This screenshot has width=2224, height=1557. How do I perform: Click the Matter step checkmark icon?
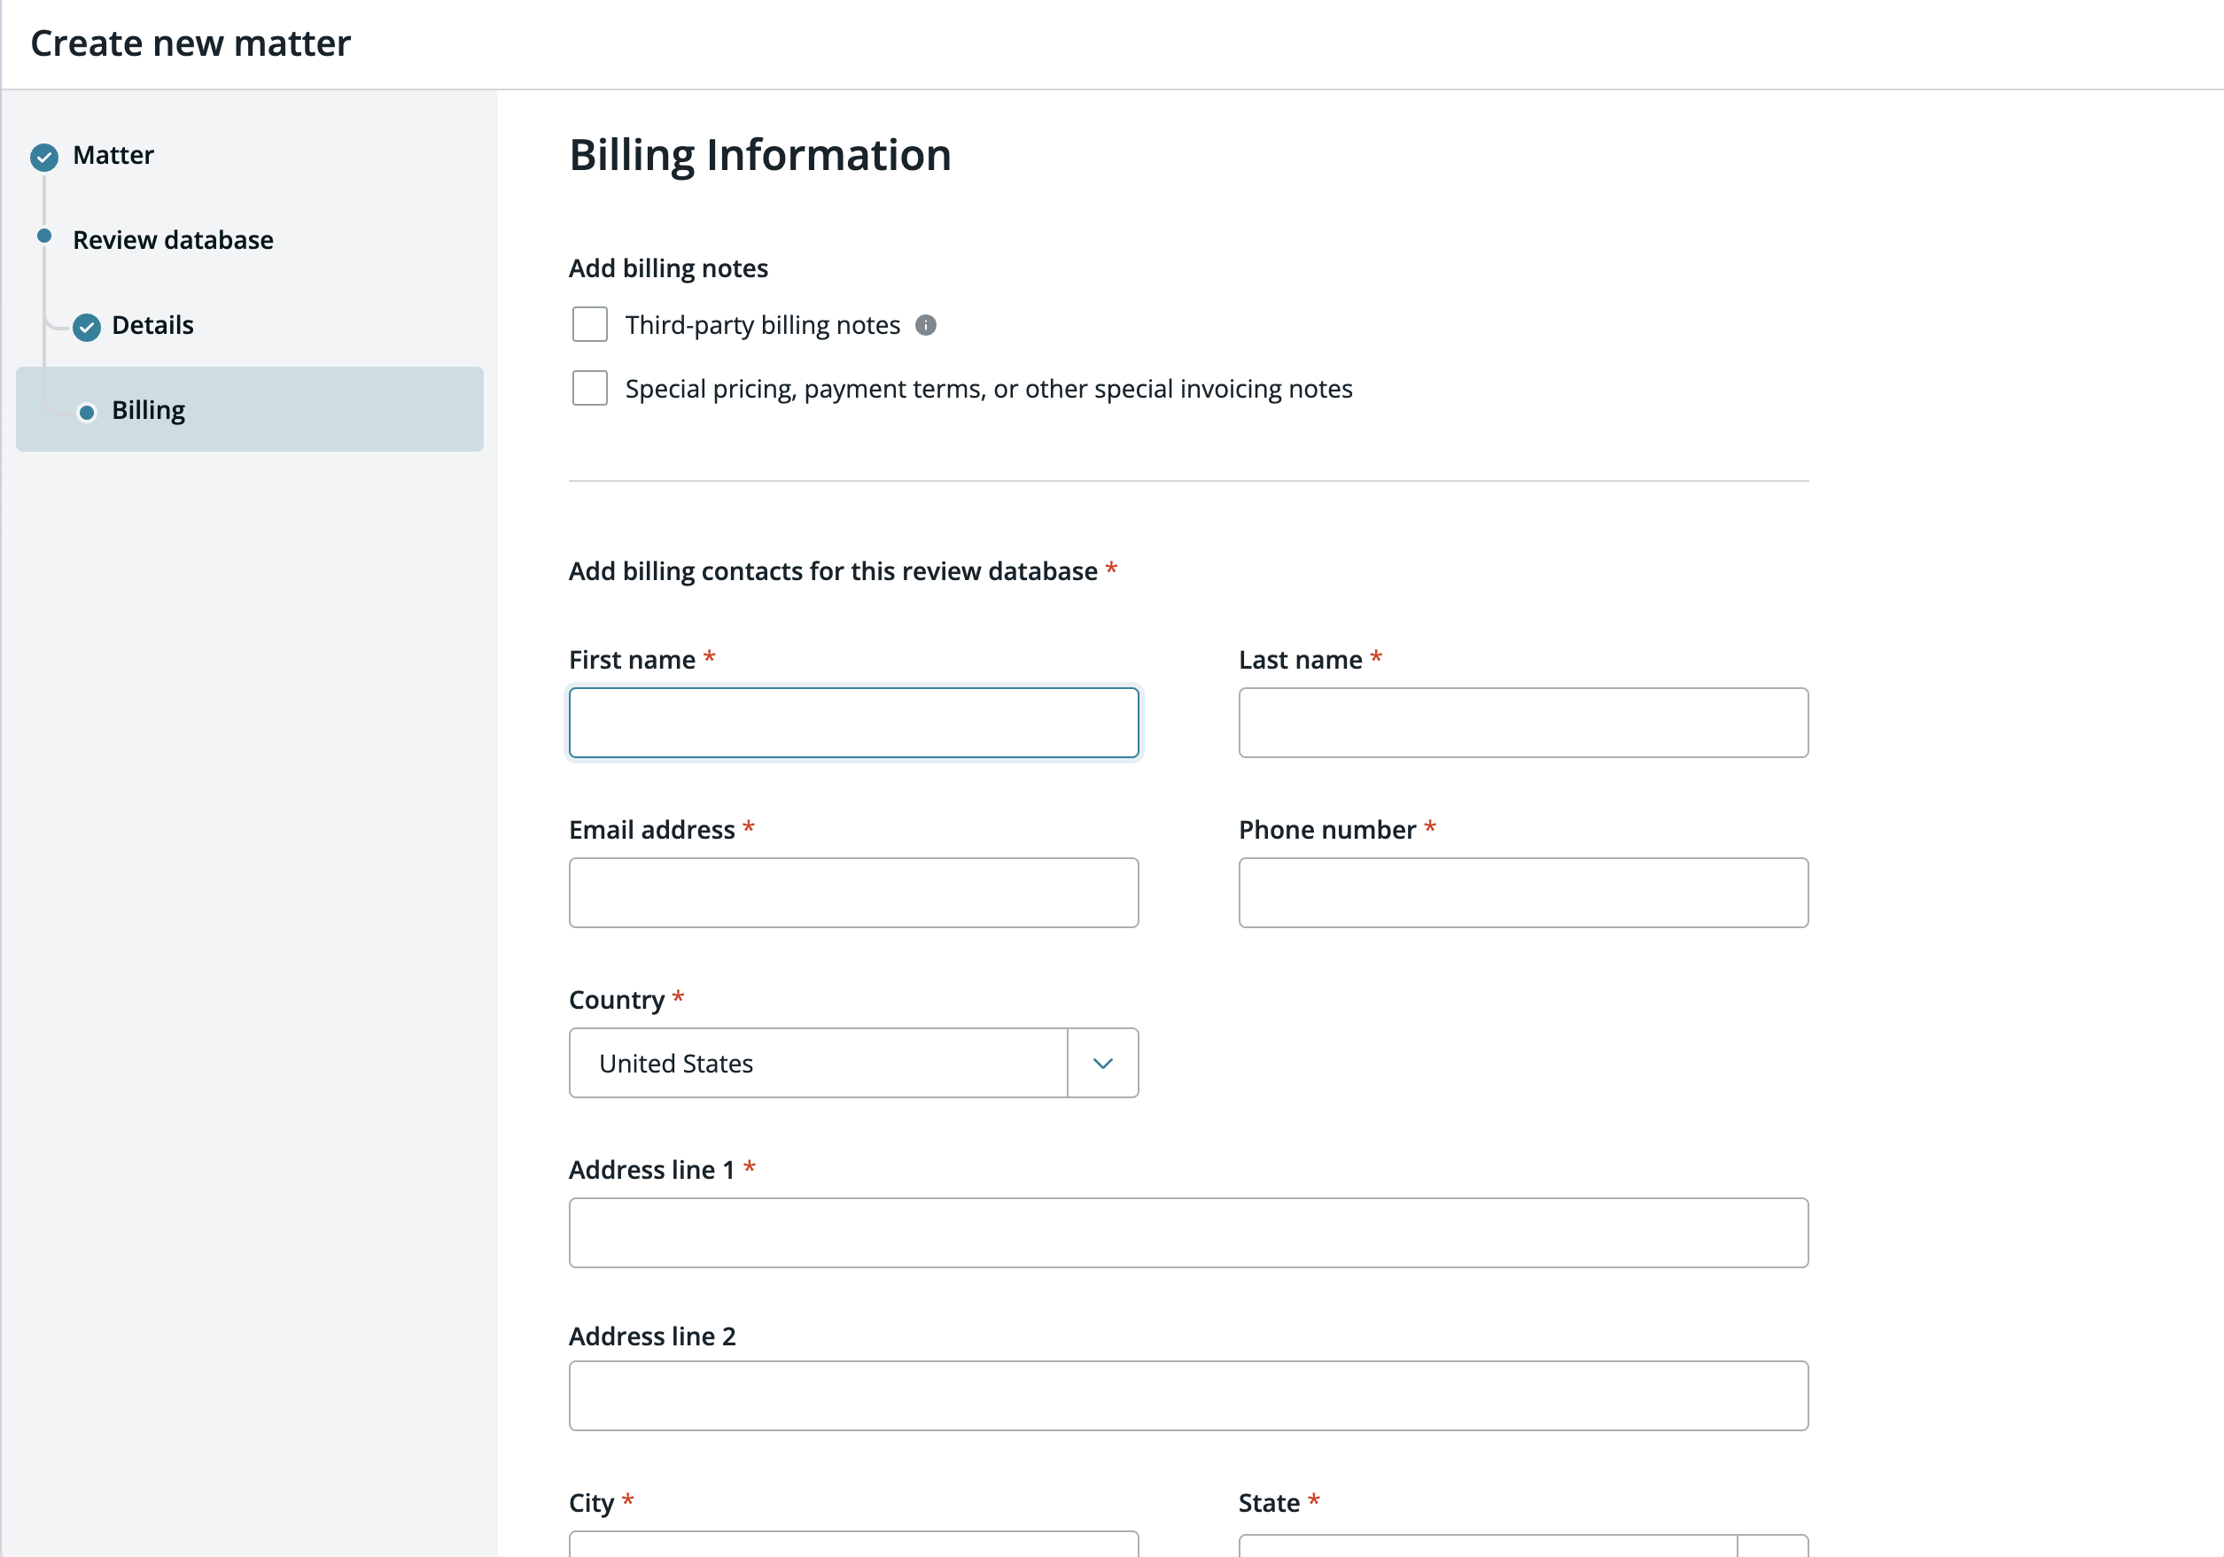pyautogui.click(x=43, y=157)
